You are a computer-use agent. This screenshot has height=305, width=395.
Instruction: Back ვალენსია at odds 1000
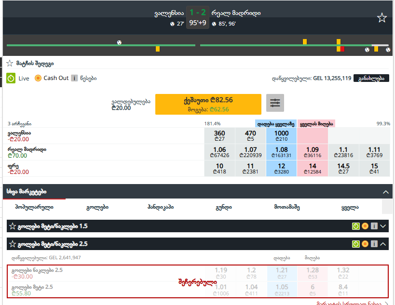(x=281, y=136)
